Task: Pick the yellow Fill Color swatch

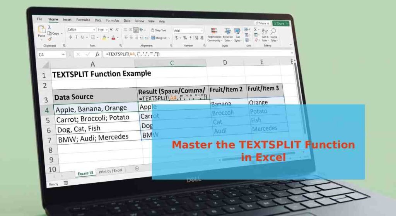Action: point(104,37)
